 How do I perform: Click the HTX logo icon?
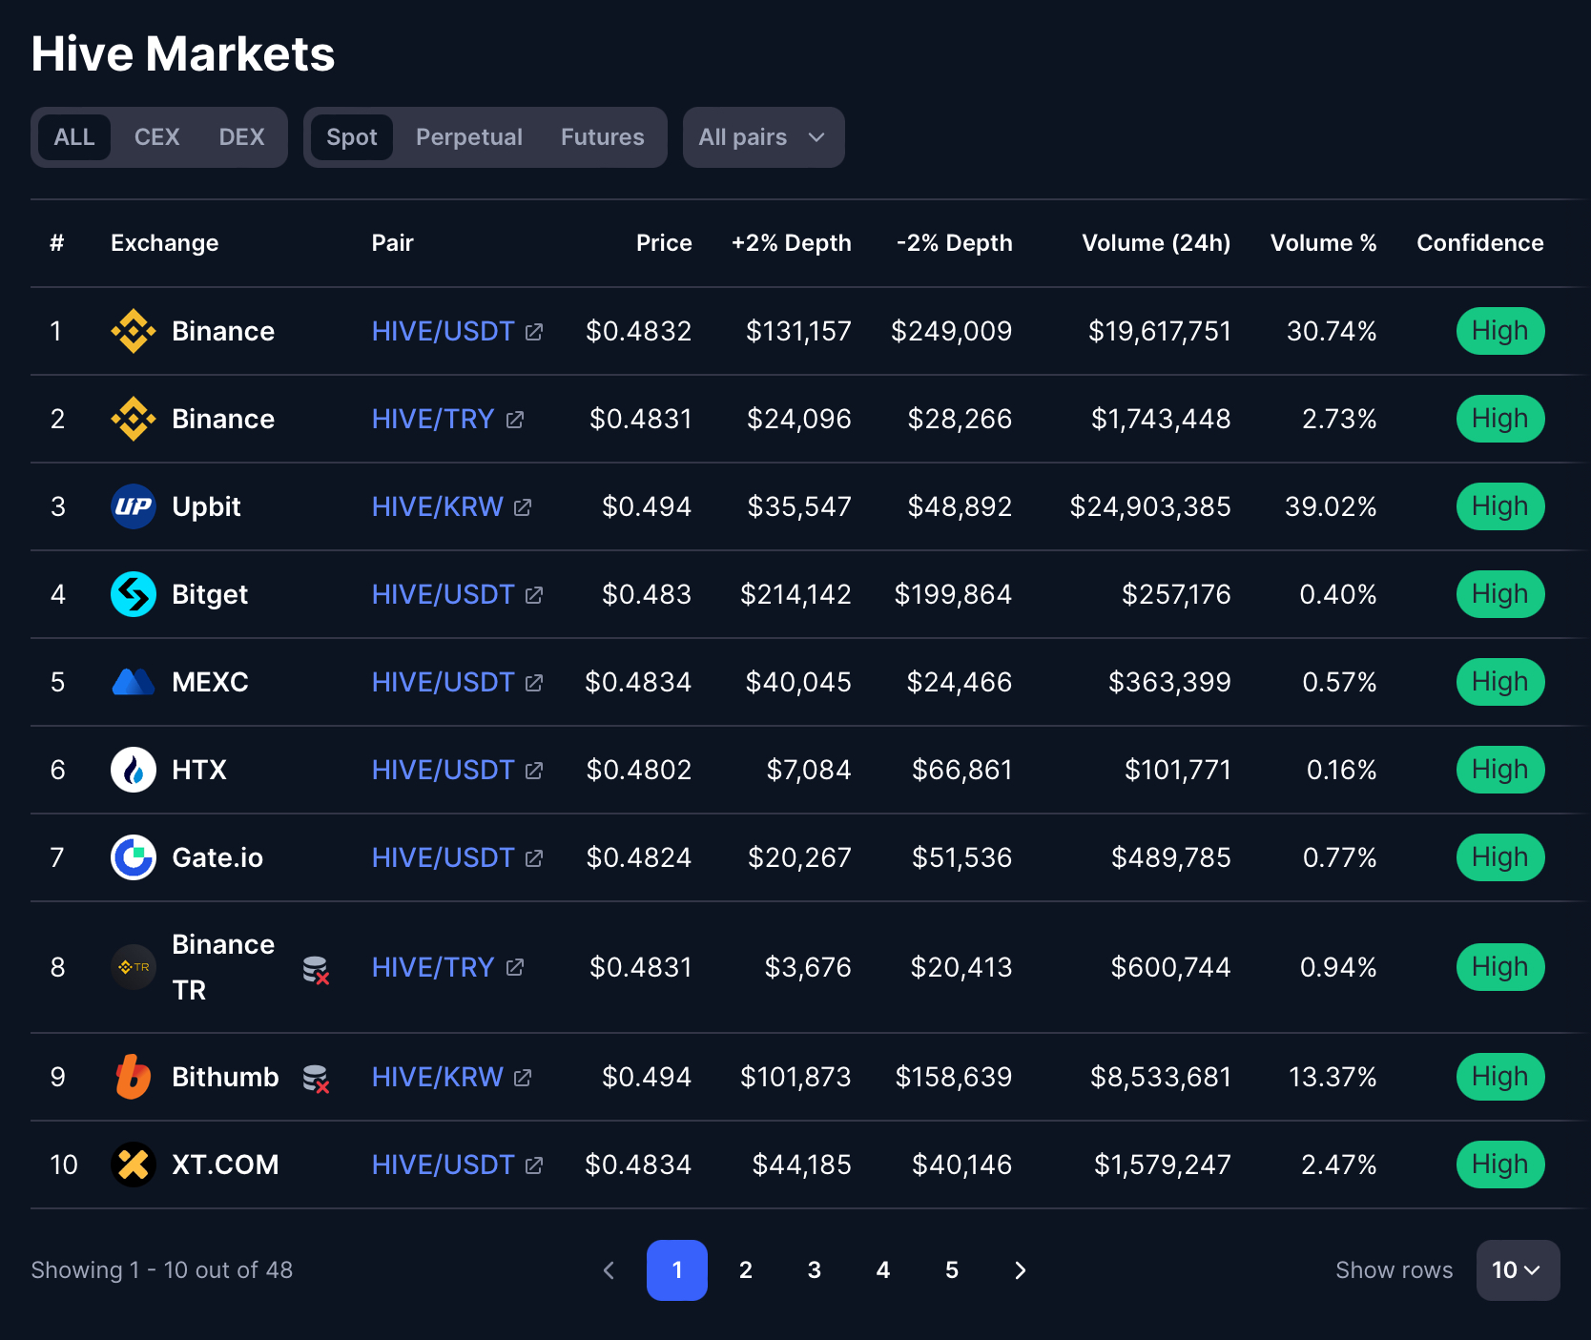tap(134, 770)
